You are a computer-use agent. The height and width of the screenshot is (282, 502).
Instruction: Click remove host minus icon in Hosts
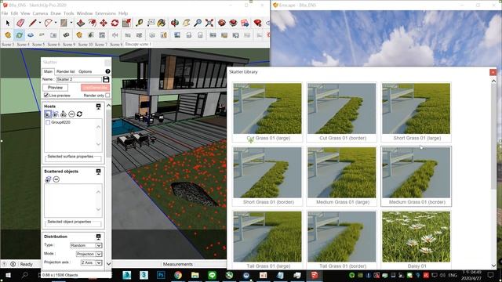(71, 114)
